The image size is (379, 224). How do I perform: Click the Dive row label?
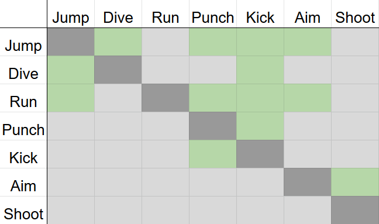tap(23, 74)
